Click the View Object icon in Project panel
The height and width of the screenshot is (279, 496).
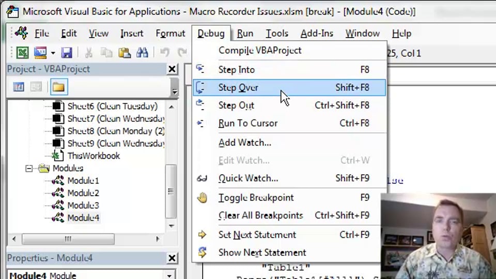(x=36, y=87)
